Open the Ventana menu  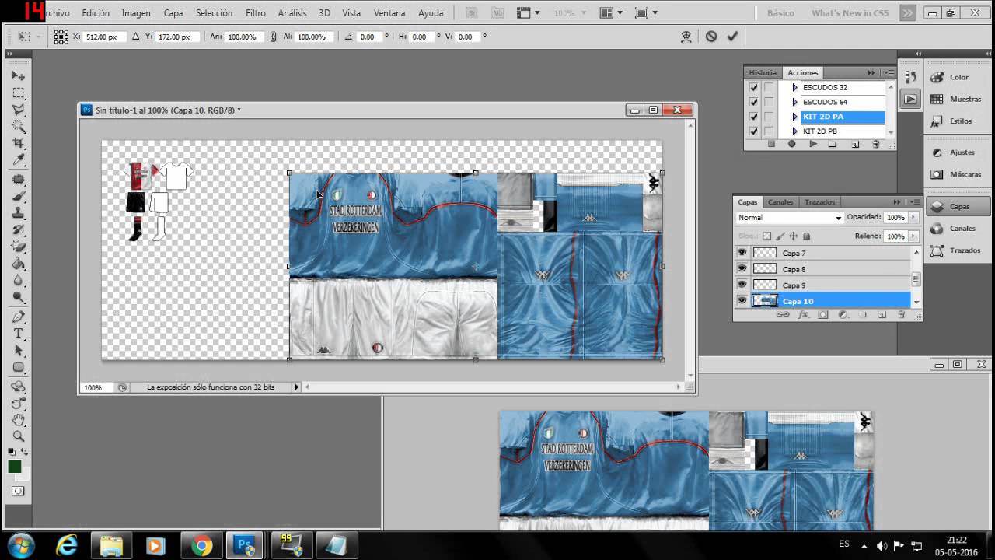(x=389, y=13)
